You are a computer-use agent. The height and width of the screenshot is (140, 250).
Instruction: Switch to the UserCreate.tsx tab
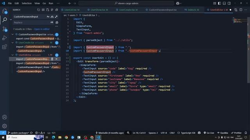click(x=128, y=10)
